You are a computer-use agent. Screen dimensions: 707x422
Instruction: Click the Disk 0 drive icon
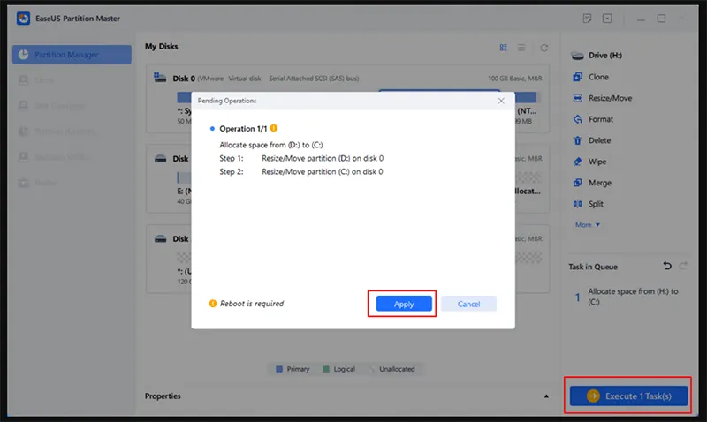click(160, 78)
